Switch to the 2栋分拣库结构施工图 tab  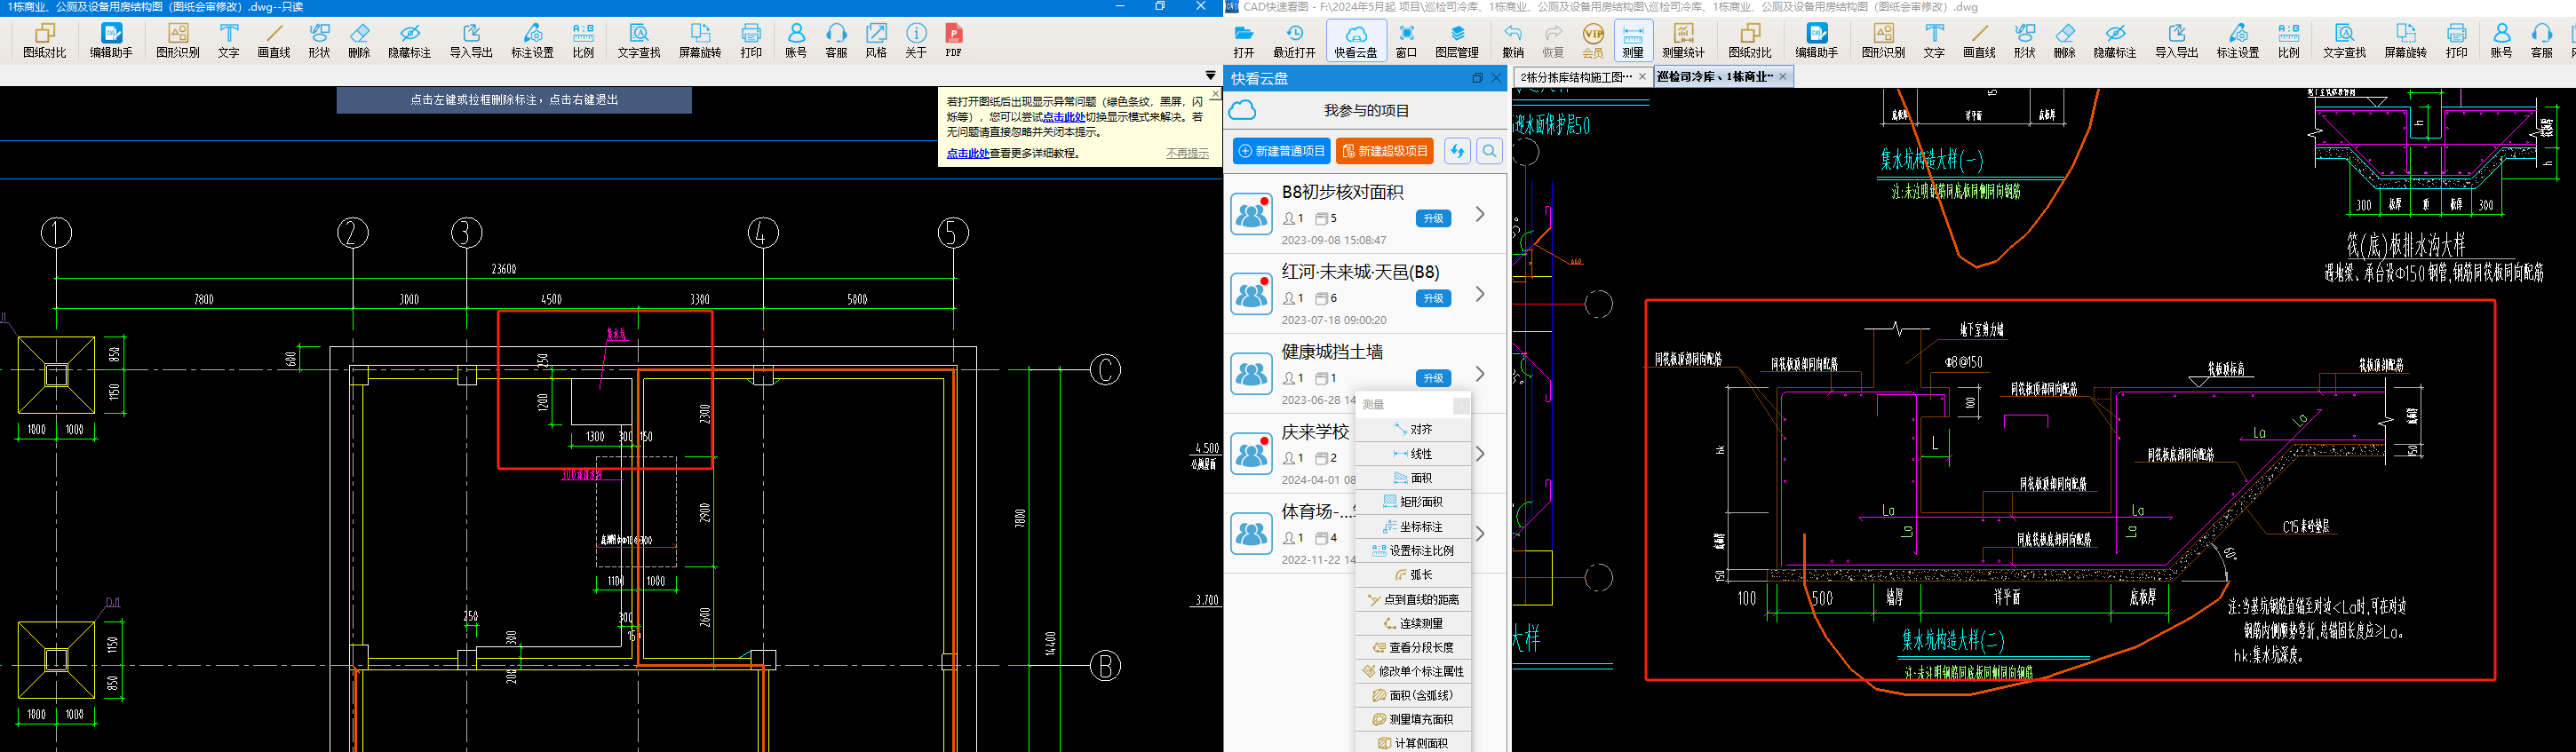(1575, 77)
